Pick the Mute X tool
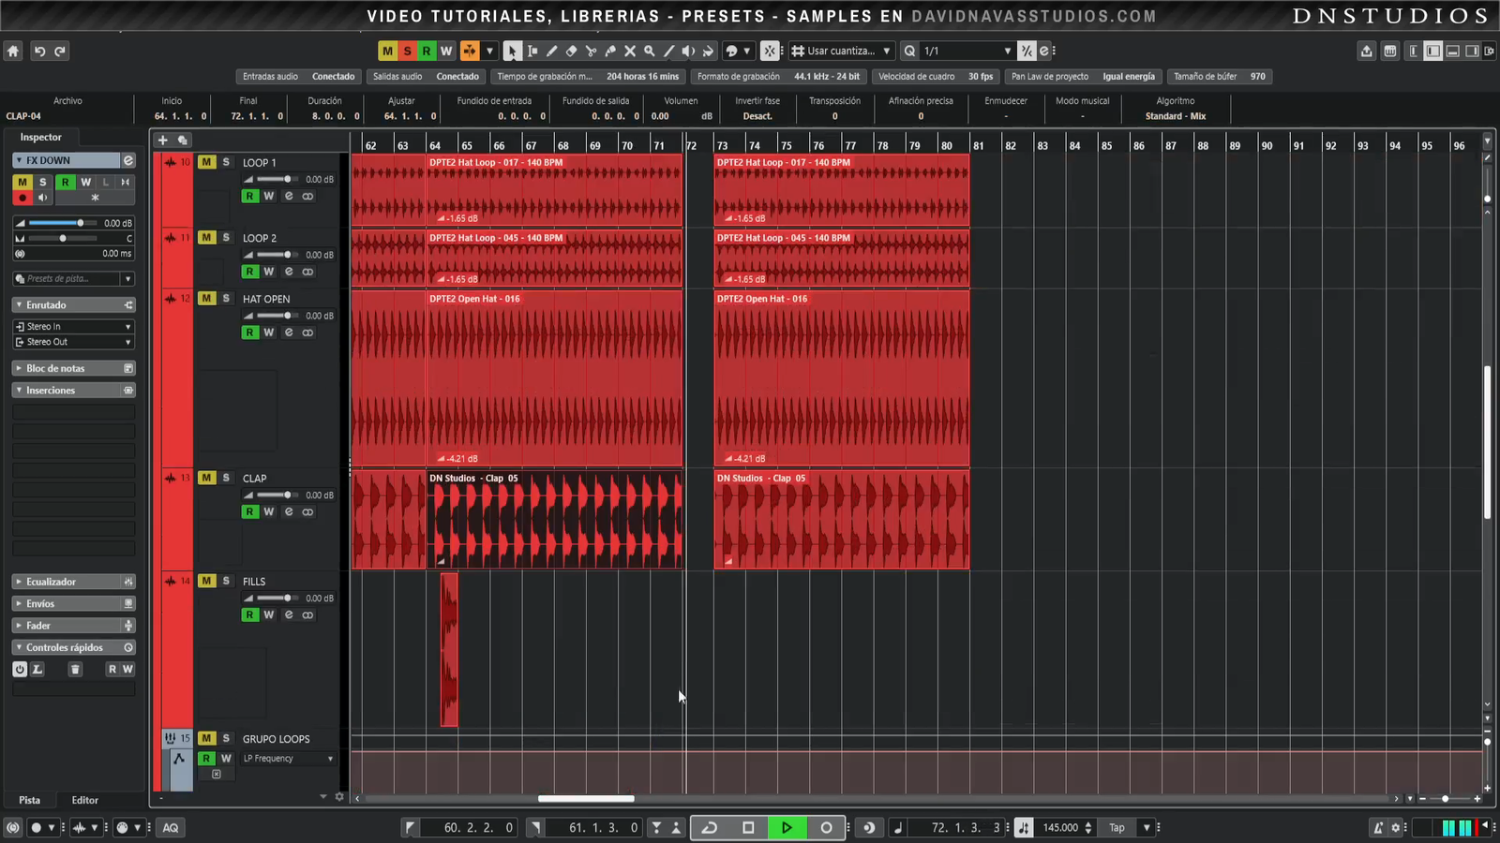1500x843 pixels. [x=630, y=52]
